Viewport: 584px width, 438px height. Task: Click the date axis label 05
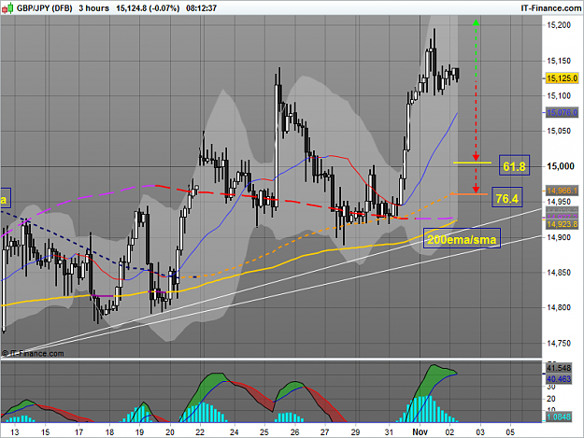point(510,432)
